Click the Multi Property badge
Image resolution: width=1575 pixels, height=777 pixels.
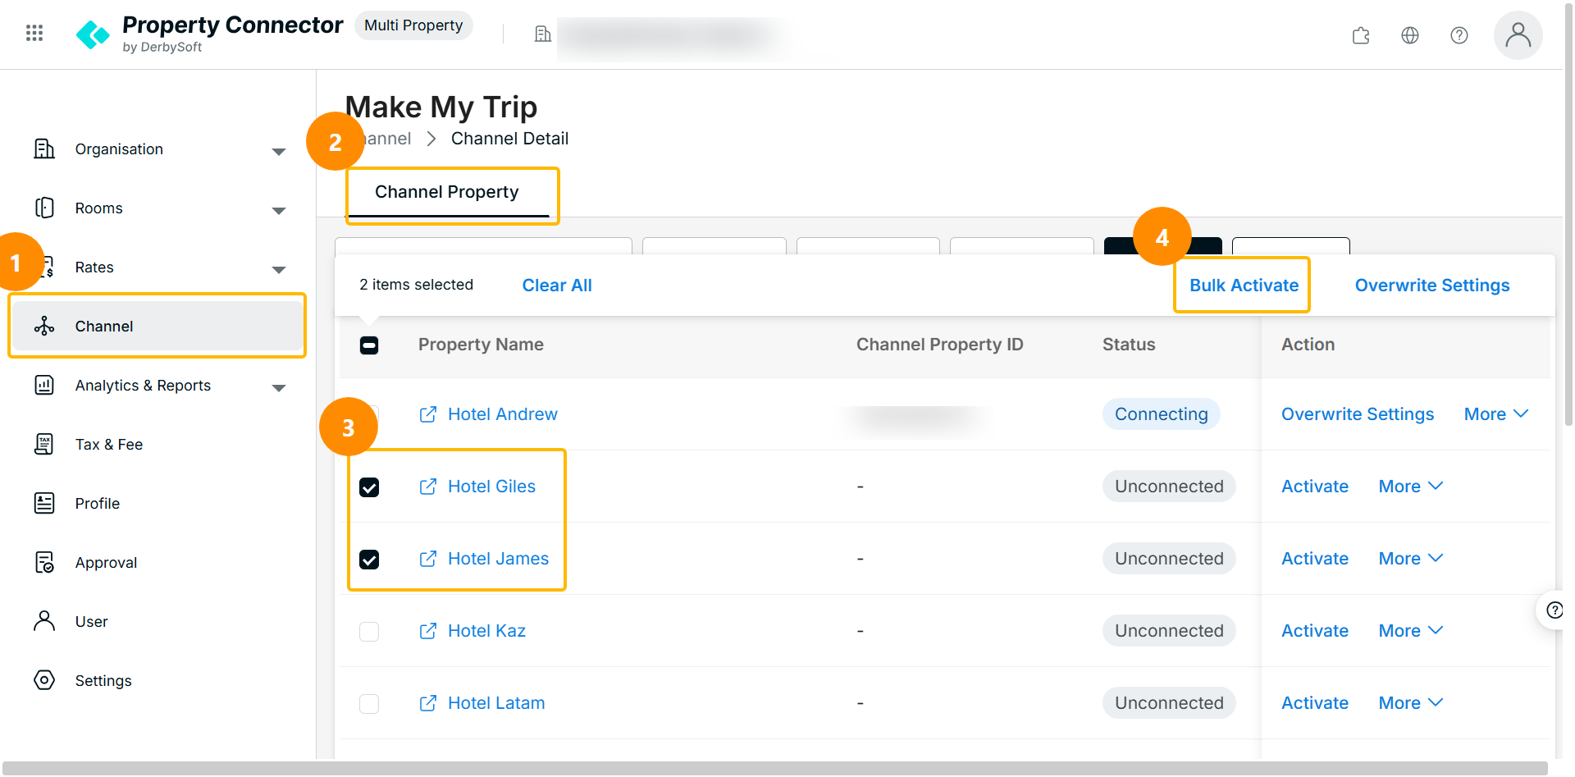[x=413, y=25]
